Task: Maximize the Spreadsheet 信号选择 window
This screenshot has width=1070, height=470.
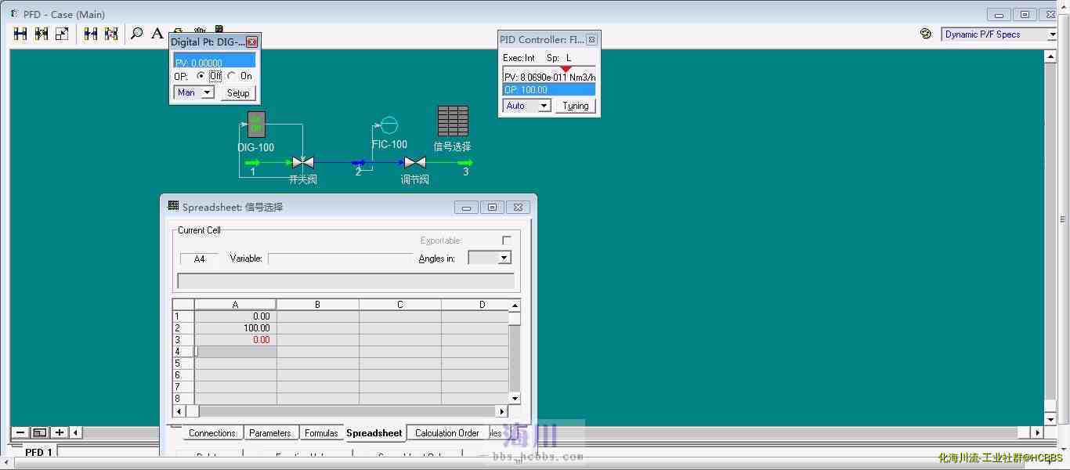Action: click(x=492, y=208)
